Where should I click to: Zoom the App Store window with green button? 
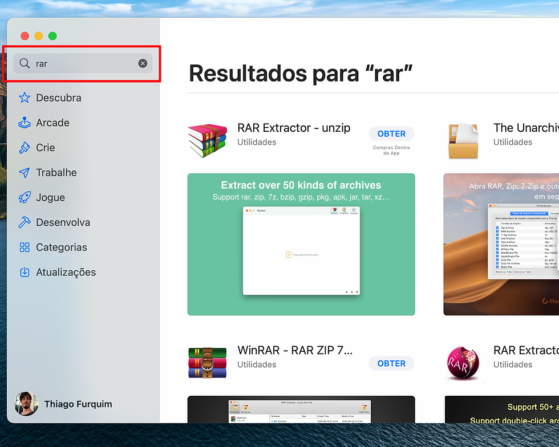coord(52,36)
